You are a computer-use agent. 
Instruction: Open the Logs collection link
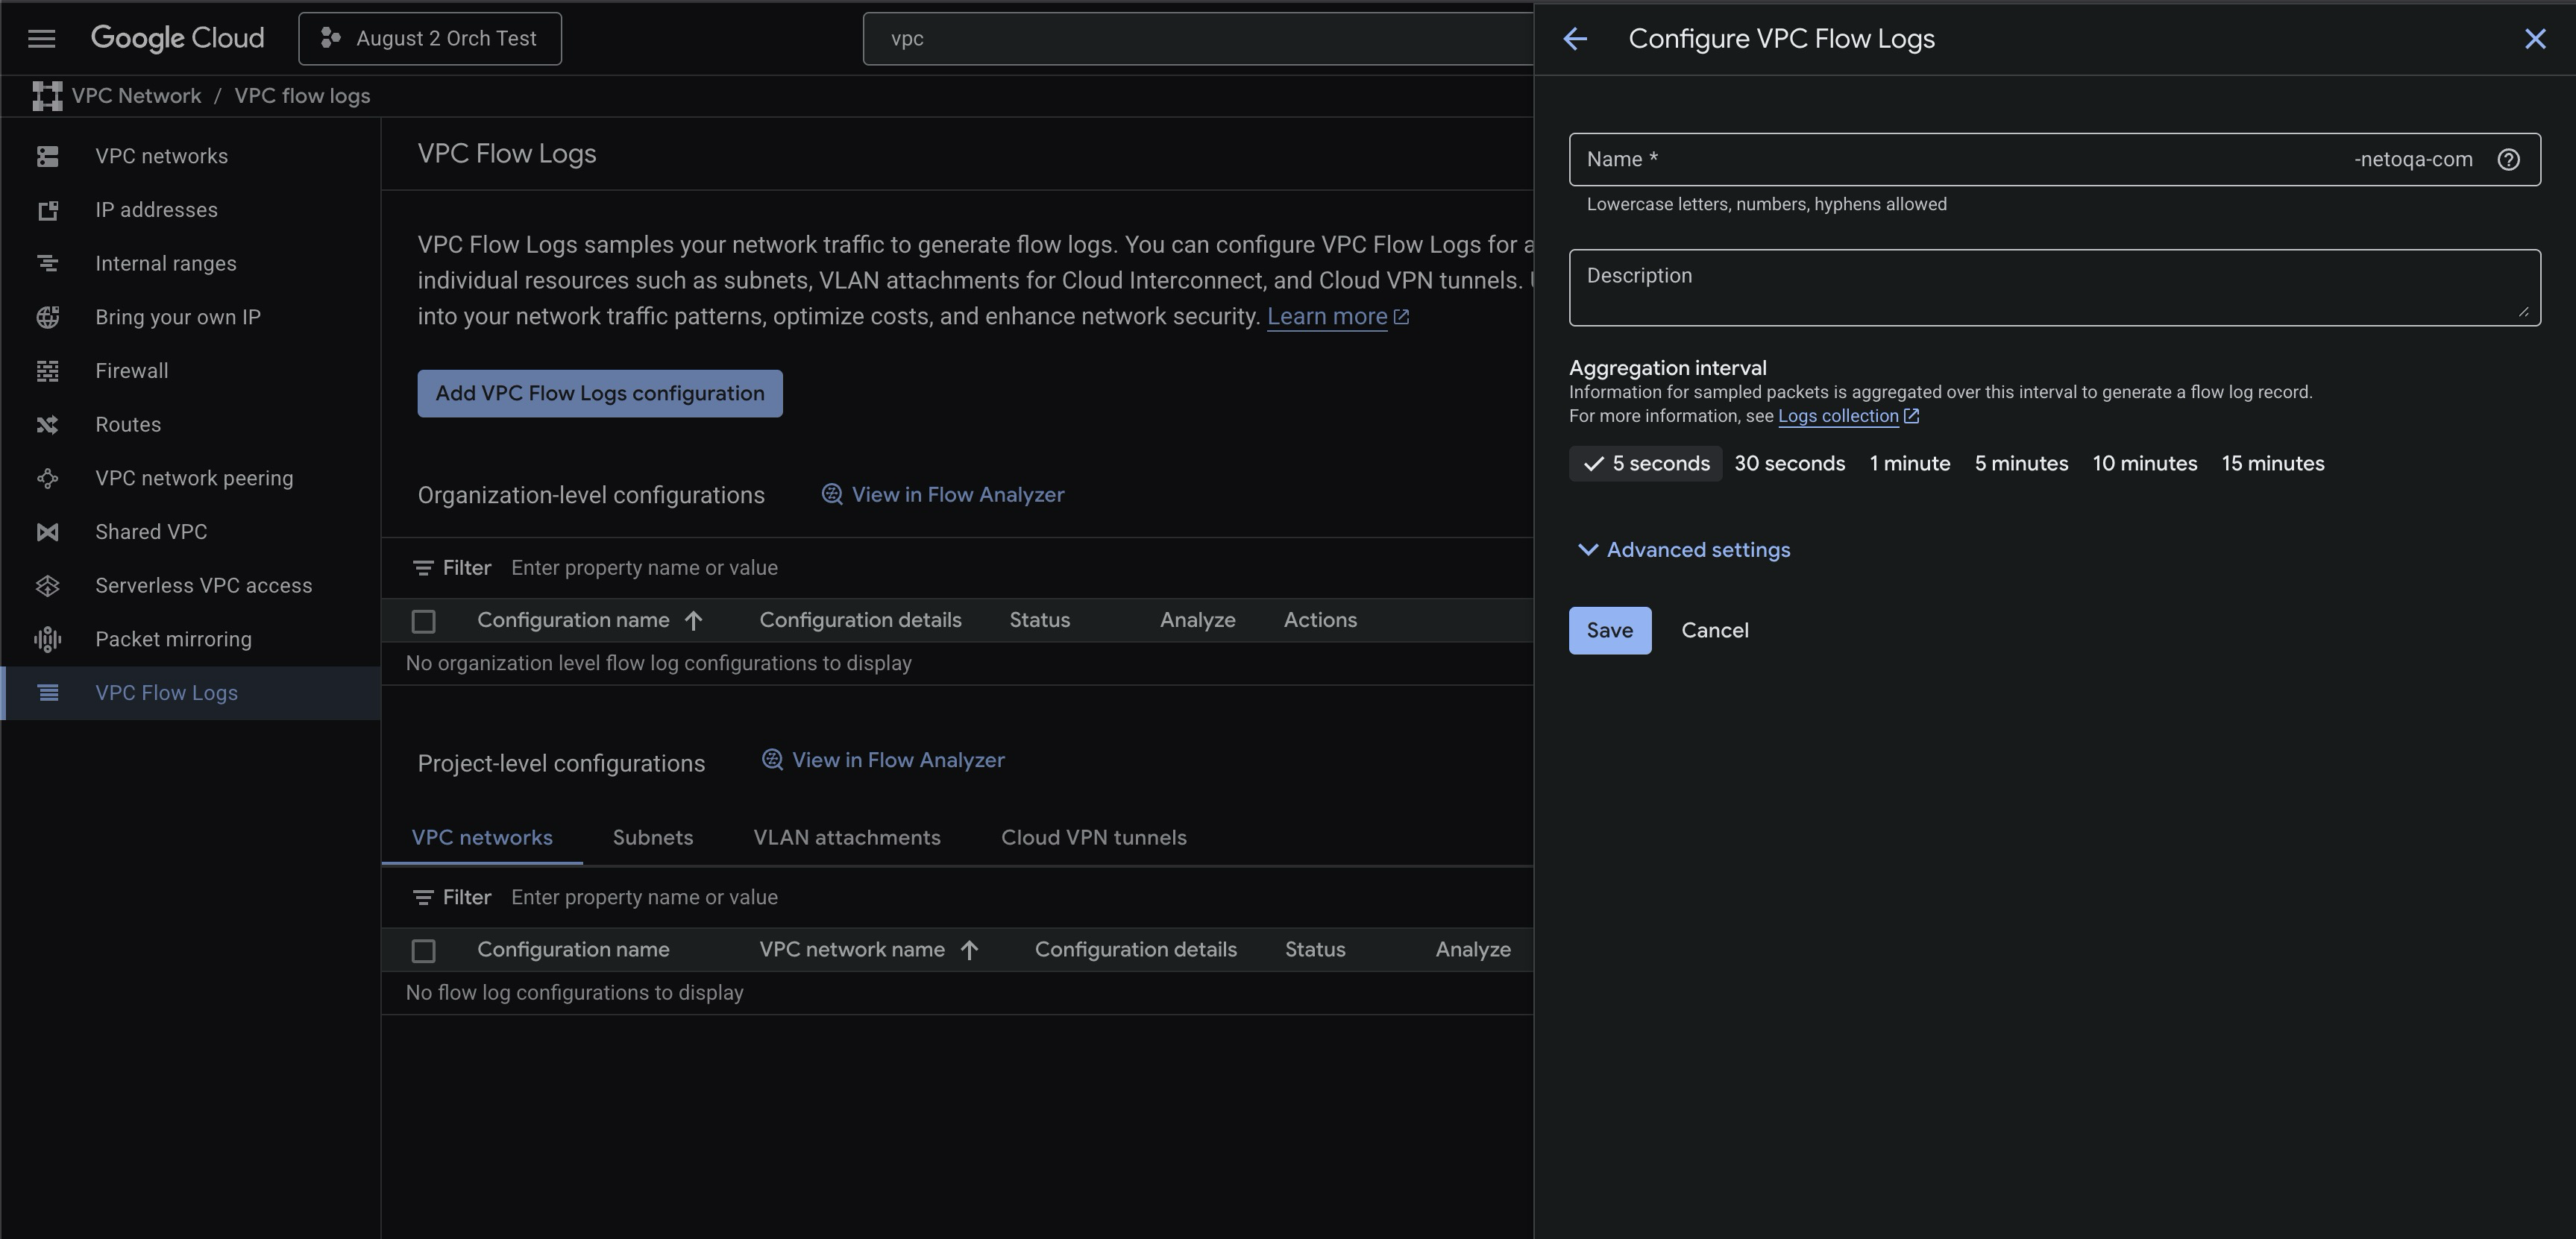tap(1837, 417)
